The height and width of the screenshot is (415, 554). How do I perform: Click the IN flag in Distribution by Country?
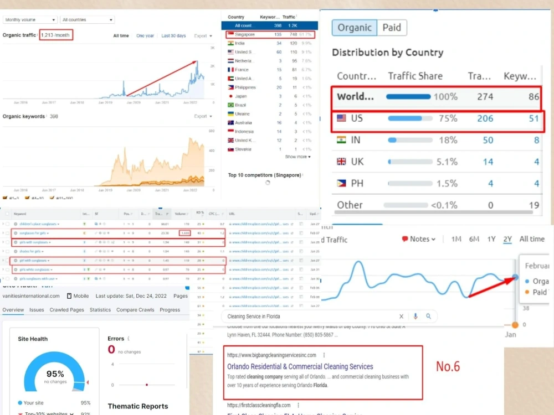point(341,140)
